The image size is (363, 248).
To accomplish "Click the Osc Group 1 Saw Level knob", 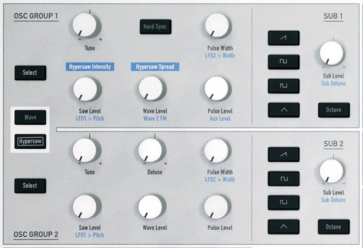I will tap(88, 87).
